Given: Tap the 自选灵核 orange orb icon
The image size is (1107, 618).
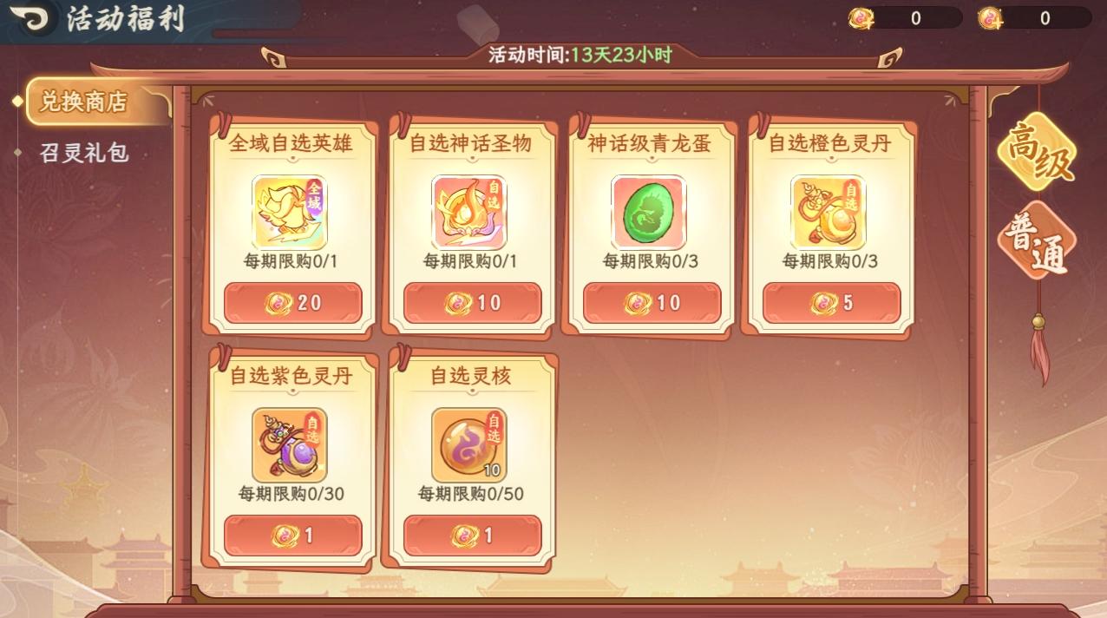Looking at the screenshot, I should click(469, 445).
